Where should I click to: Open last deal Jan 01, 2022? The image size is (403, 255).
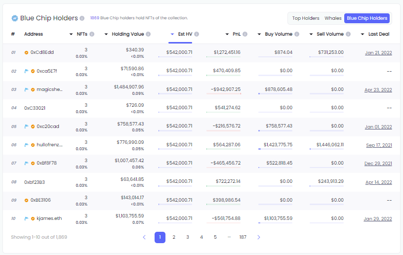[378, 127]
